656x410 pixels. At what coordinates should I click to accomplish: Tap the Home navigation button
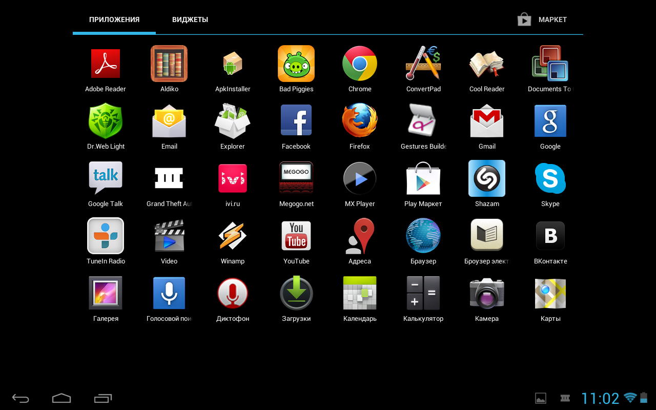(x=61, y=398)
